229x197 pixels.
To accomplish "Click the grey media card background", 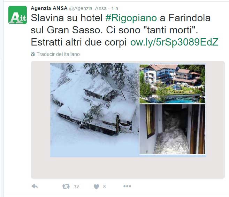I will pos(128,168).
